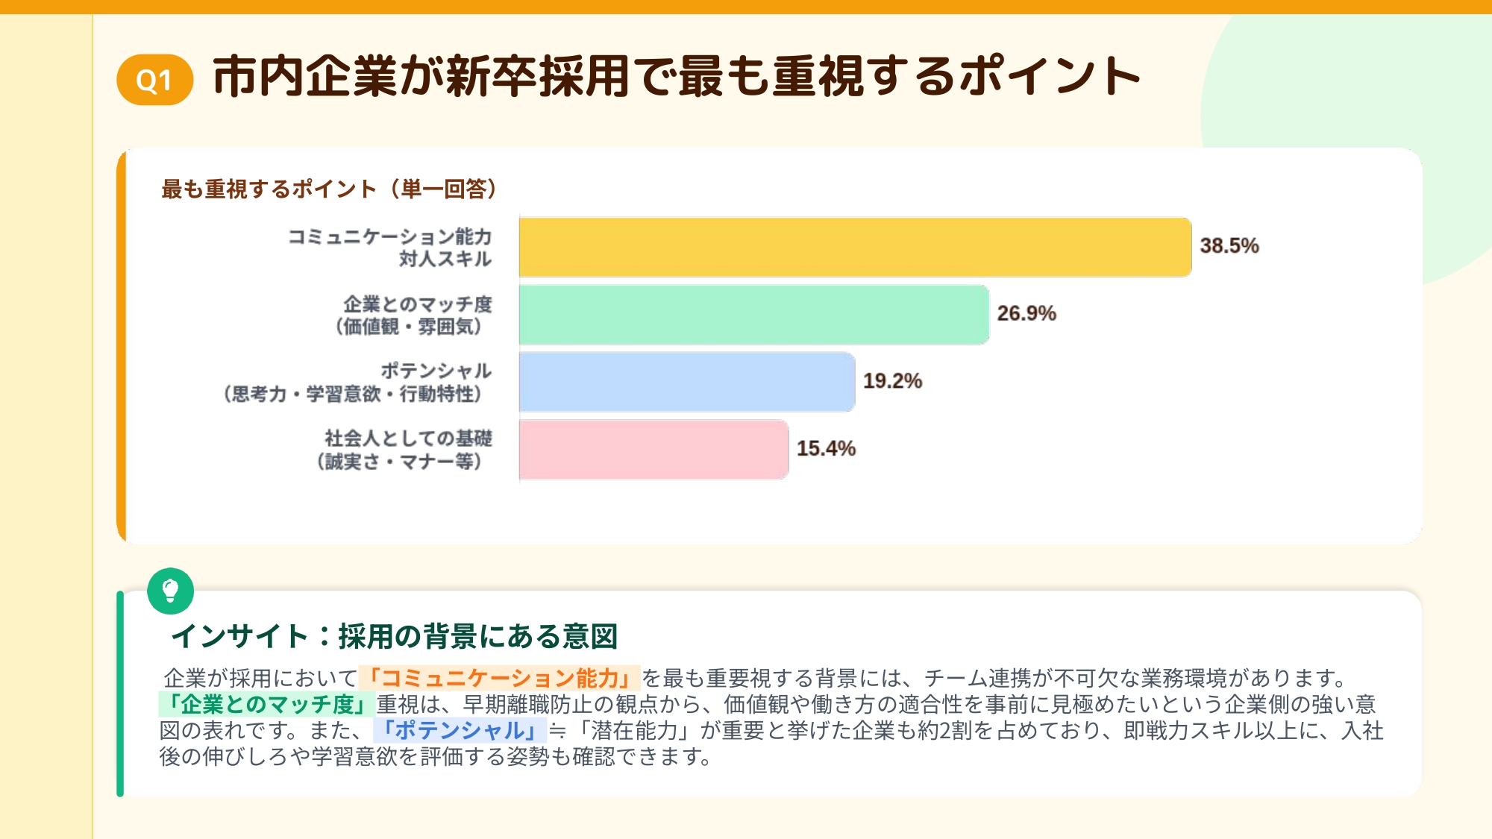
Task: Select the 15.4% value label
Action: pos(826,448)
